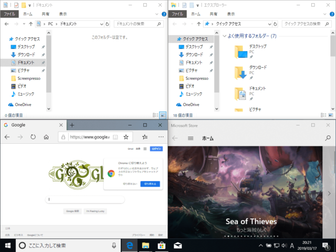Viewport: 336px width, 252px height.
Task: Open 共有 tab in Explorer Quick Access window
Action: tap(214, 14)
